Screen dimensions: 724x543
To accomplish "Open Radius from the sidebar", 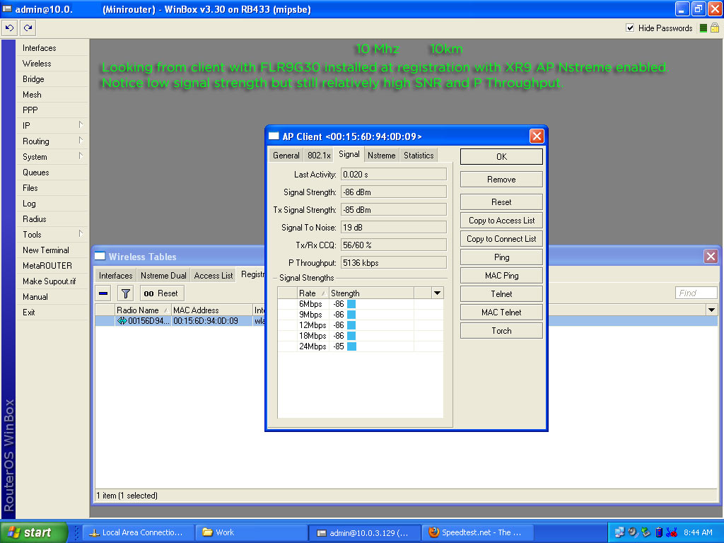I will (x=34, y=219).
